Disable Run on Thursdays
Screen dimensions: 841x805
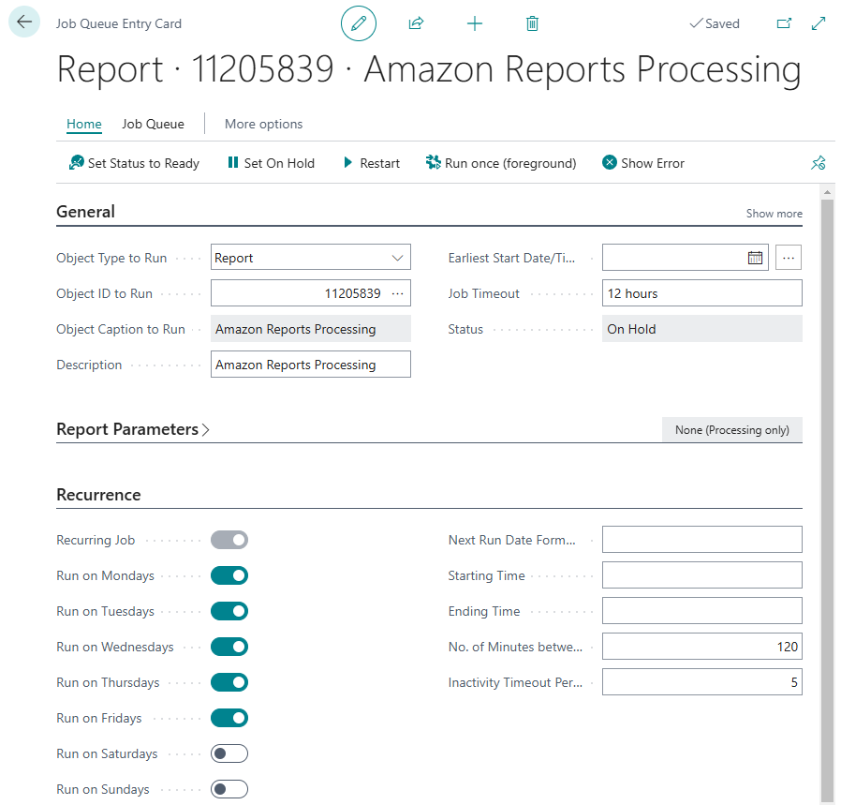(229, 682)
